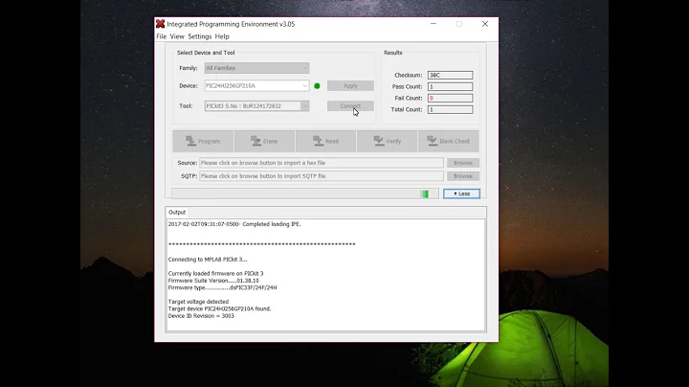
Task: Minimize the IPE window
Action: [x=433, y=24]
